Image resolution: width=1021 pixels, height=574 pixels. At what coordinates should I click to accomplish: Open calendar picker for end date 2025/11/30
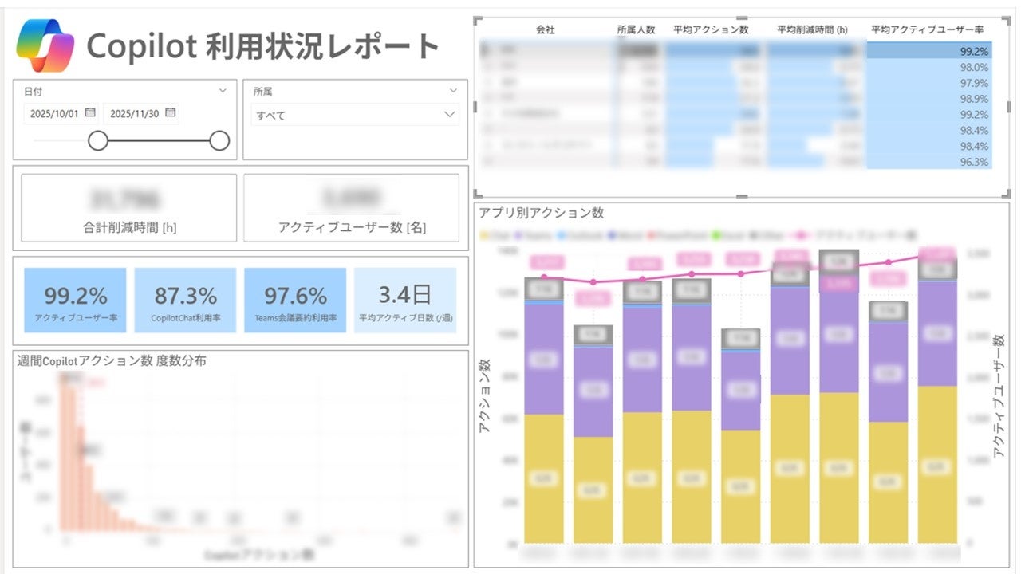170,113
